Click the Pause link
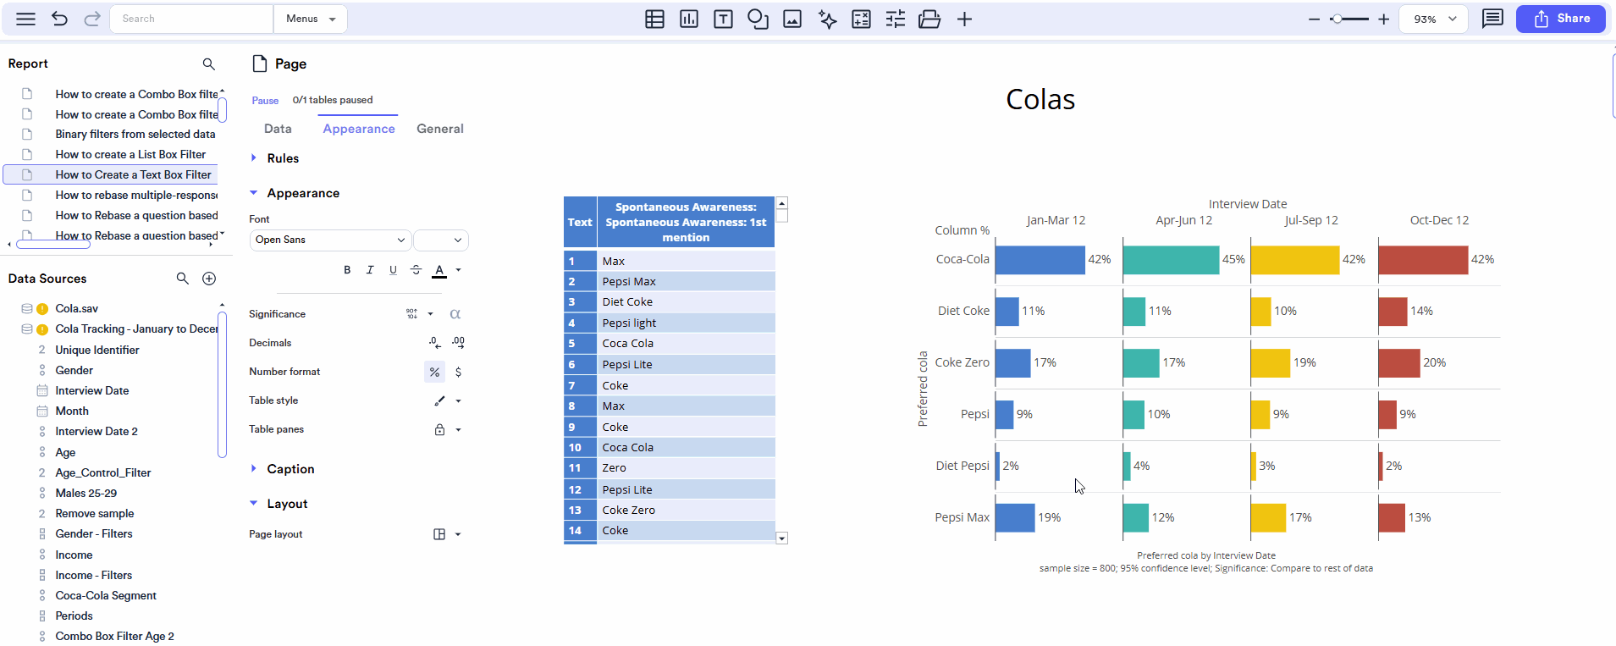 point(265,100)
